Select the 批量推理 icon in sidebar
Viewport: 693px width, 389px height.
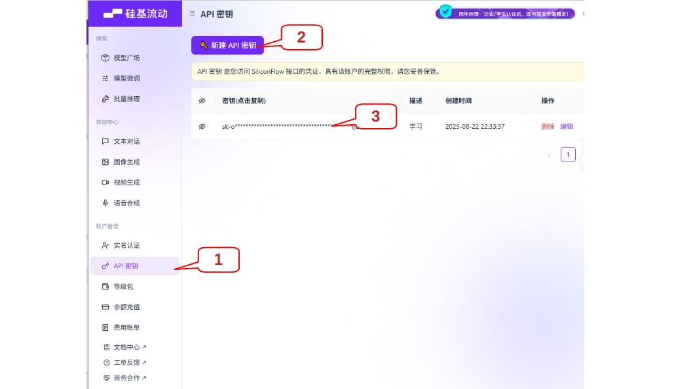point(105,99)
